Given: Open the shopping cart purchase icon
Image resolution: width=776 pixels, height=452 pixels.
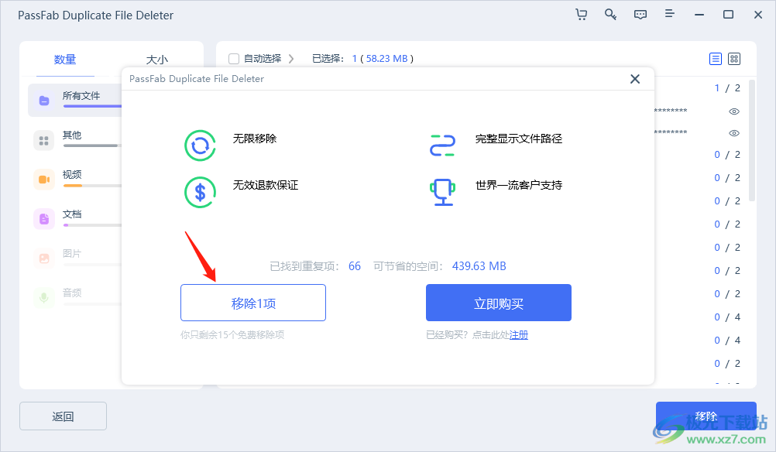Looking at the screenshot, I should pyautogui.click(x=581, y=15).
